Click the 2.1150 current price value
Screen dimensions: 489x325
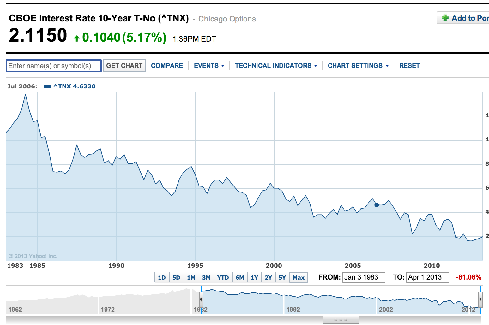(x=38, y=35)
